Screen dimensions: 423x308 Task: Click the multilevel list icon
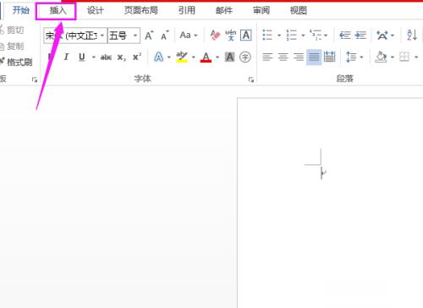point(316,36)
